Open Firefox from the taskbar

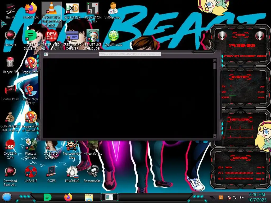pos(68,197)
